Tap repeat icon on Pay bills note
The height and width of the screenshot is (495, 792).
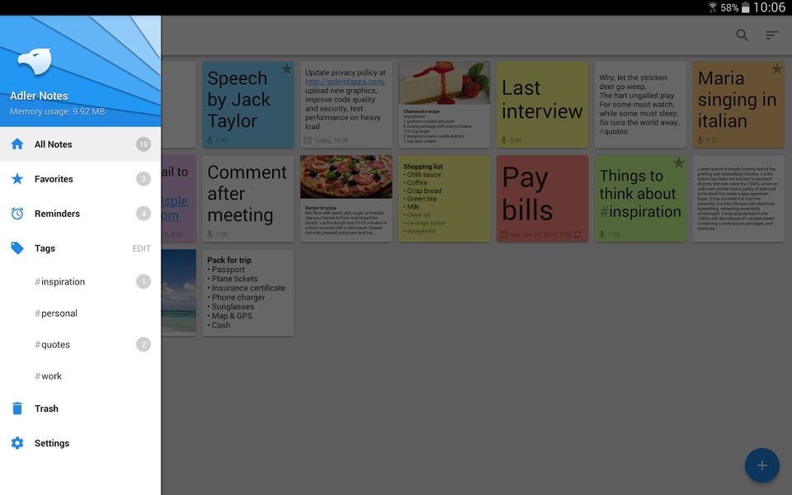tap(577, 234)
